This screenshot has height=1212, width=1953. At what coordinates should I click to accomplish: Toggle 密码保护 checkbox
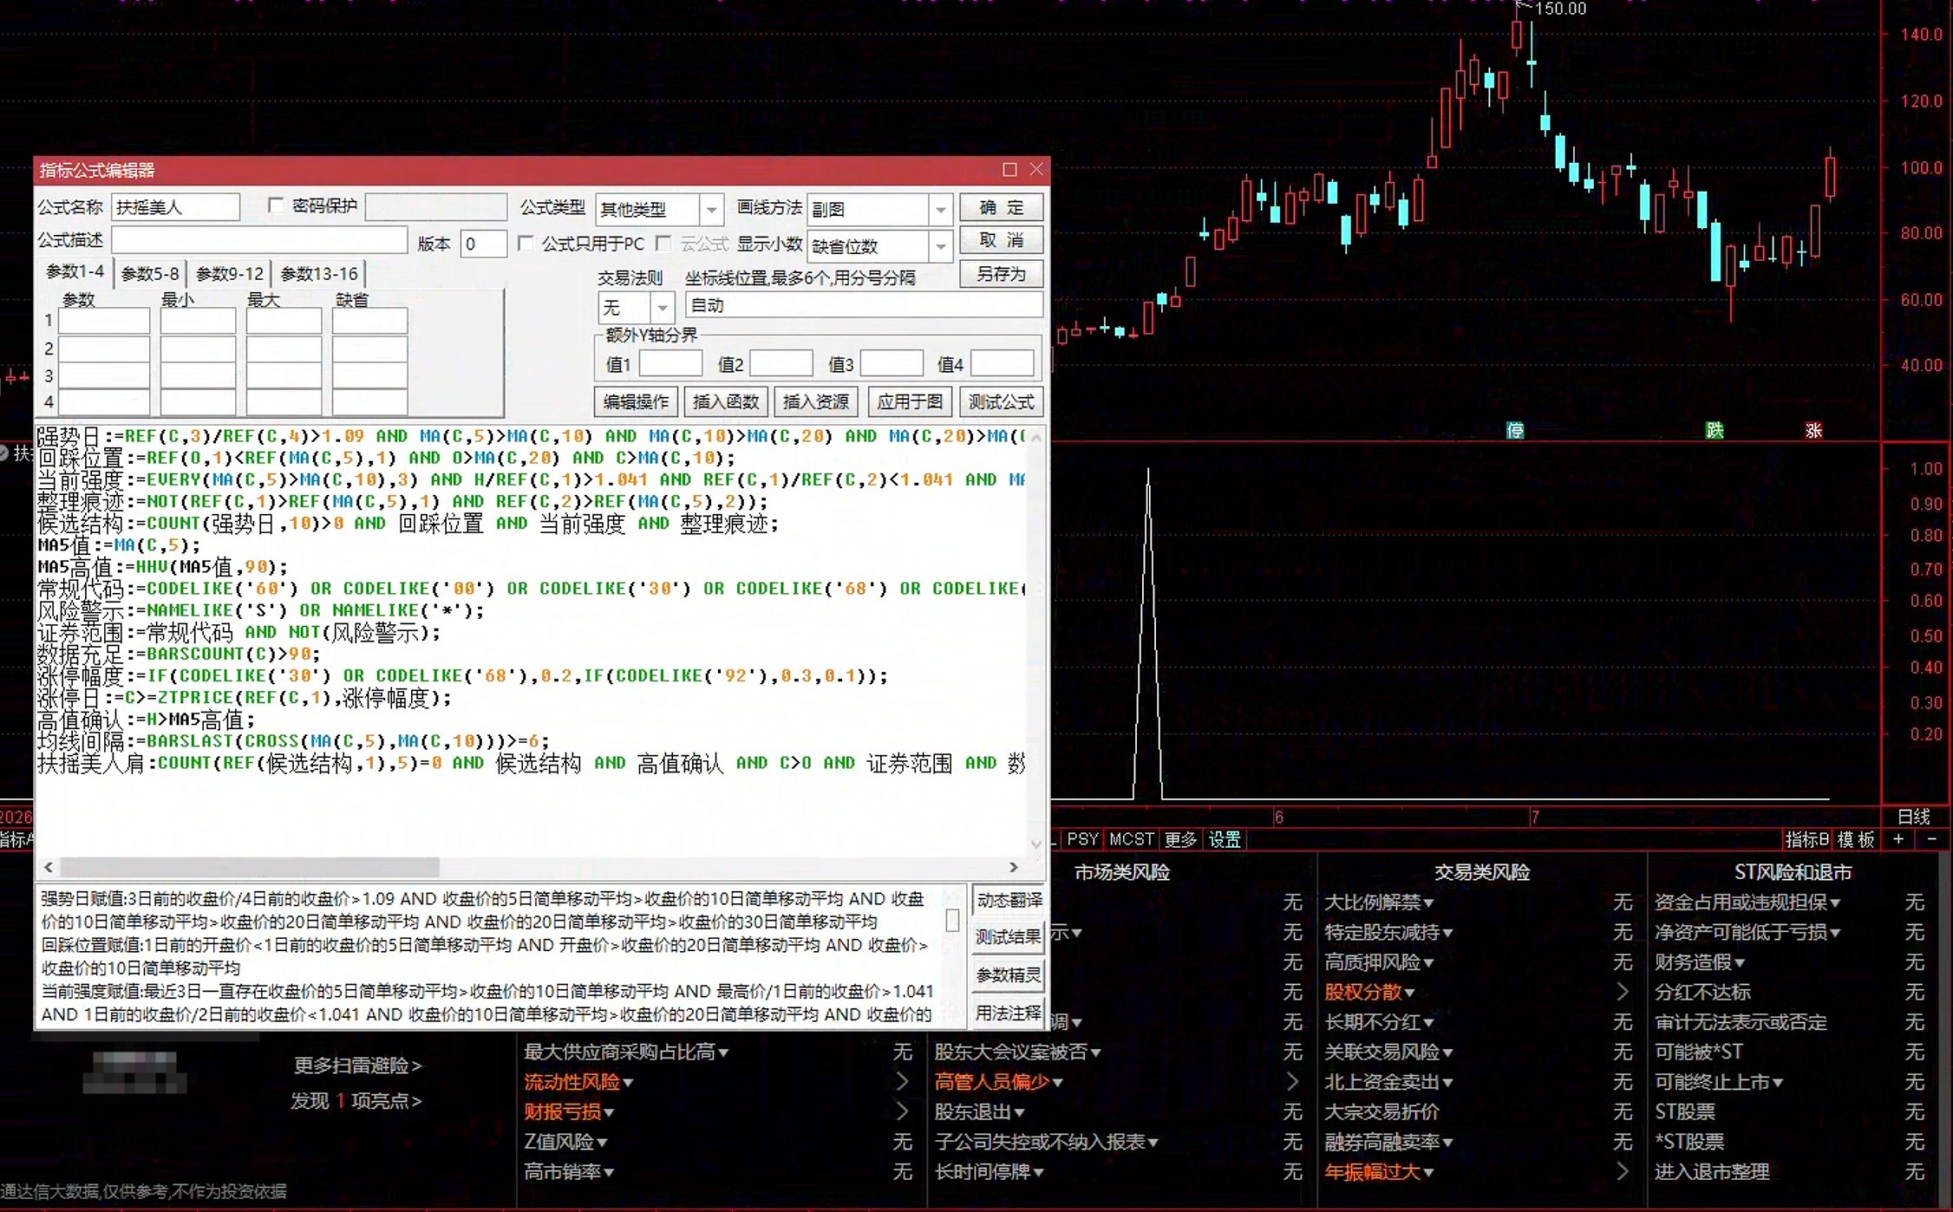(x=276, y=205)
